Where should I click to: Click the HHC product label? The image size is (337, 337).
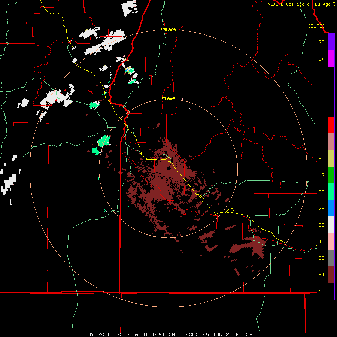(x=329, y=22)
